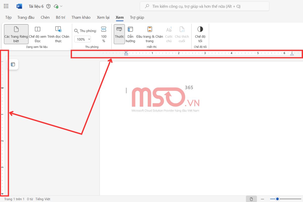
Task: Toggle the Dẫn hướng navigation pane
Action: click(x=130, y=34)
